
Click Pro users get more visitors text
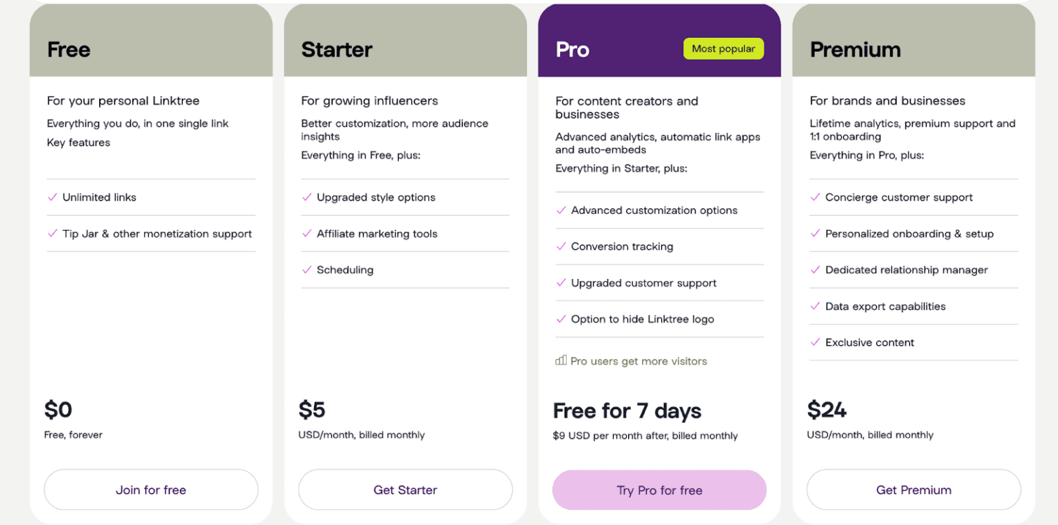tap(639, 361)
